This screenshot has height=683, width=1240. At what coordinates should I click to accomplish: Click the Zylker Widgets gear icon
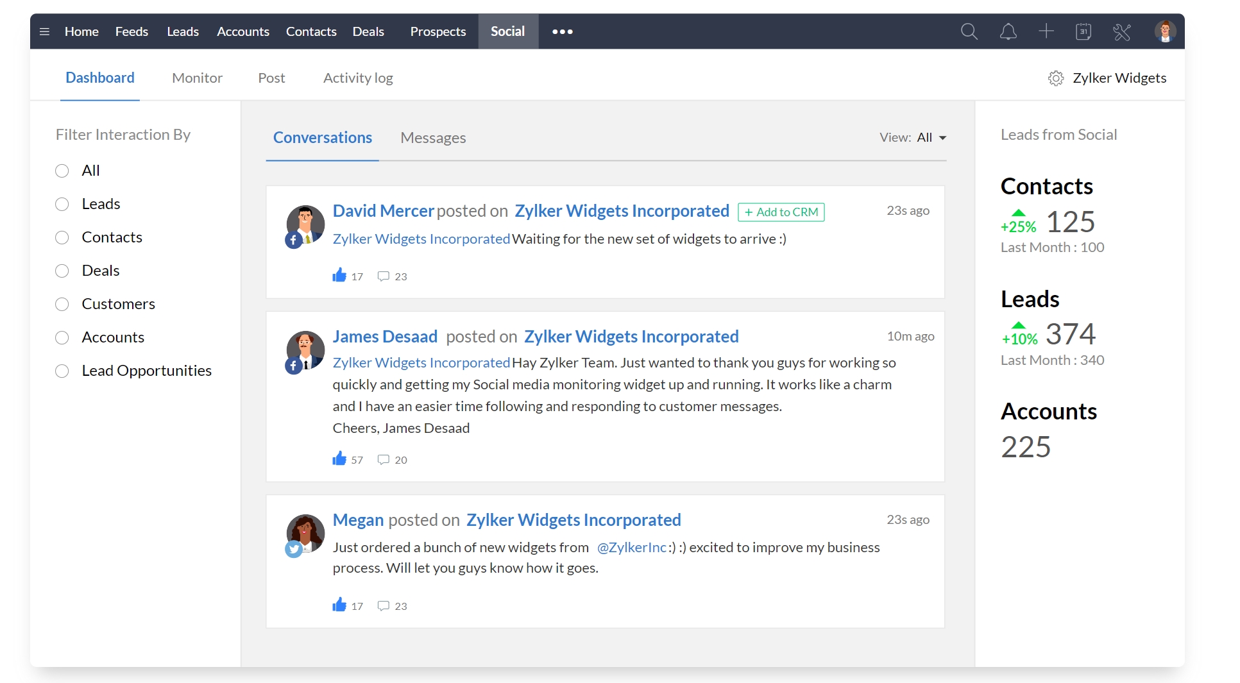click(x=1055, y=78)
